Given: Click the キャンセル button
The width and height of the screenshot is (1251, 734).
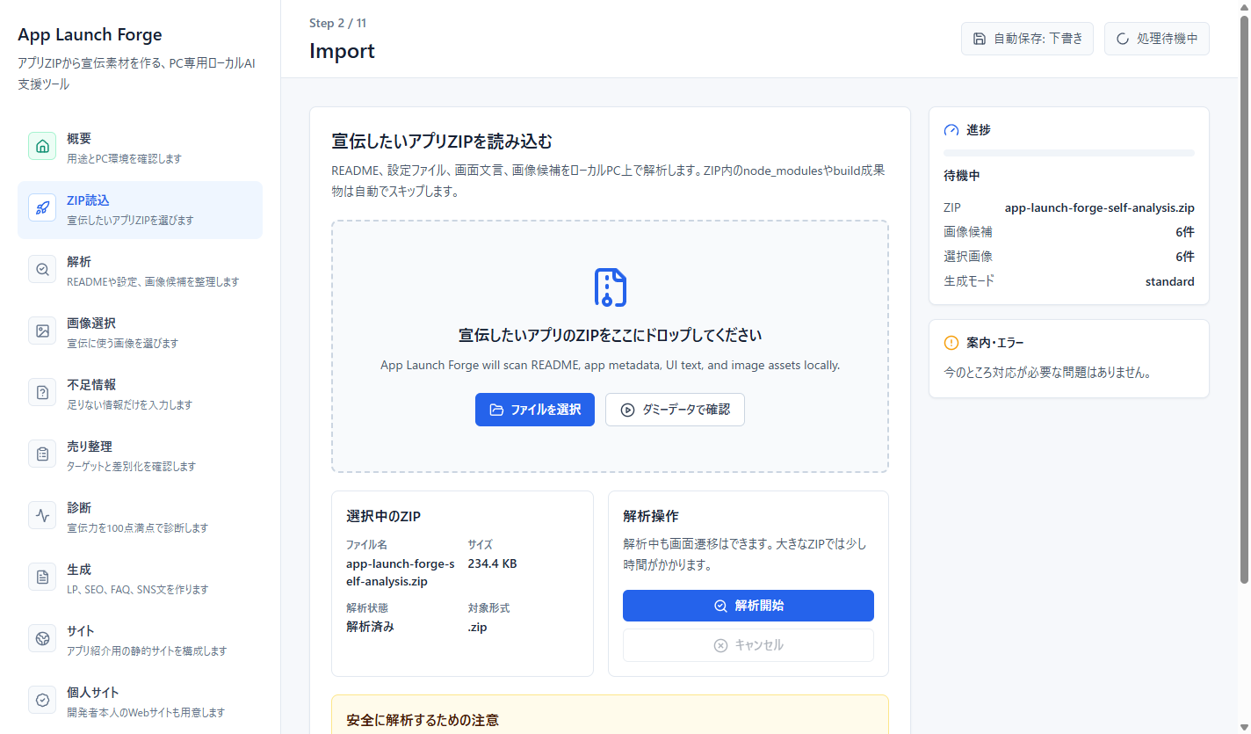Looking at the screenshot, I should click(x=748, y=645).
